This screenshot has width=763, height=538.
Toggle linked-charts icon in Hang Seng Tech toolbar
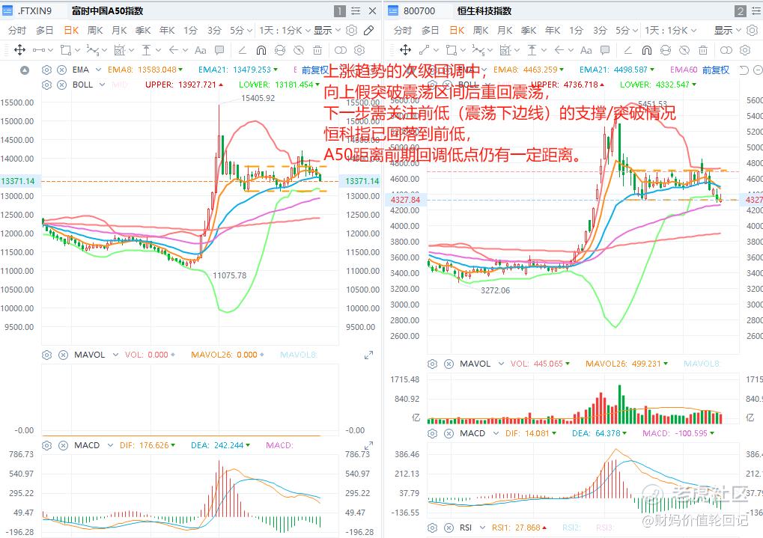726,49
